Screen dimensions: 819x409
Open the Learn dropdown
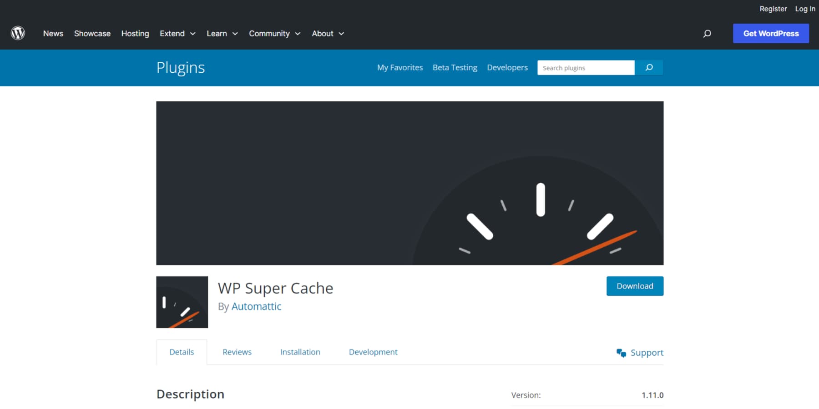(x=222, y=33)
